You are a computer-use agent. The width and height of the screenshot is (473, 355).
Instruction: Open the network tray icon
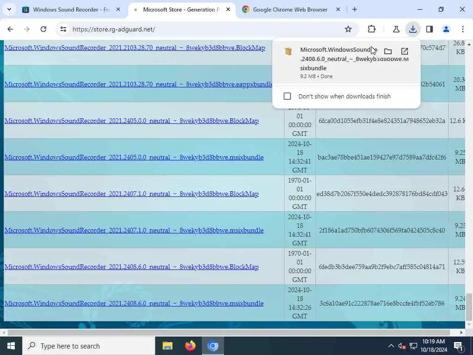pyautogui.click(x=413, y=346)
